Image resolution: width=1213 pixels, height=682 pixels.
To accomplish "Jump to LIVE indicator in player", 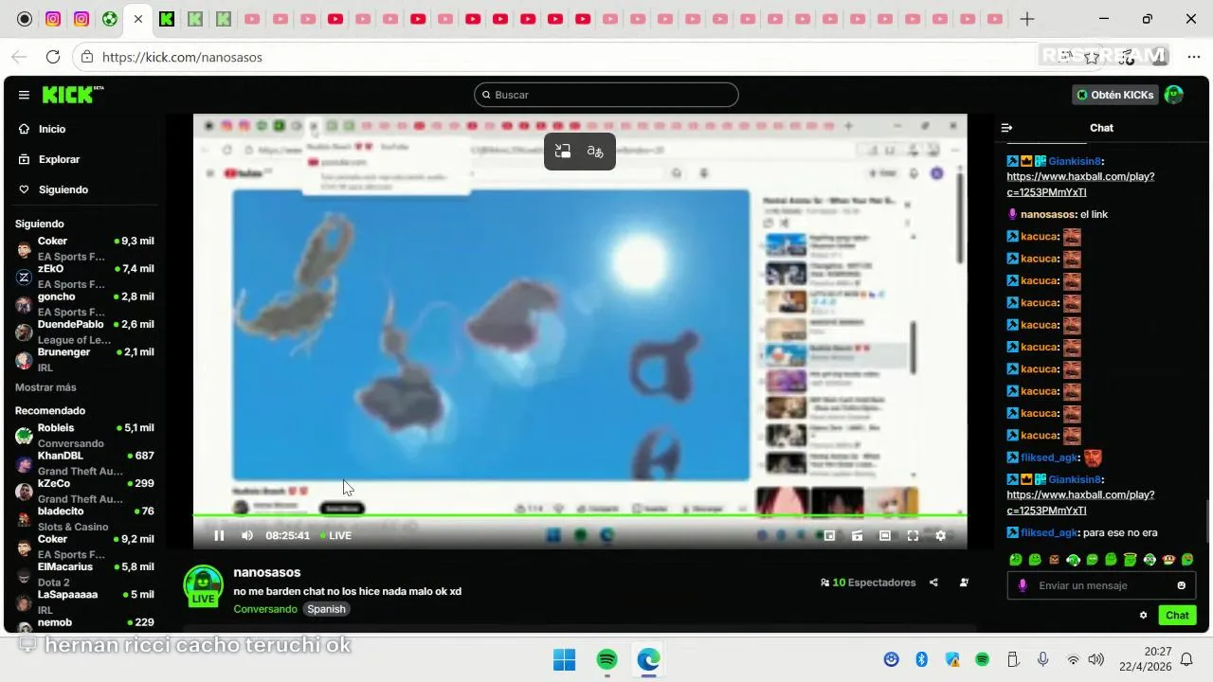I will (x=335, y=535).
